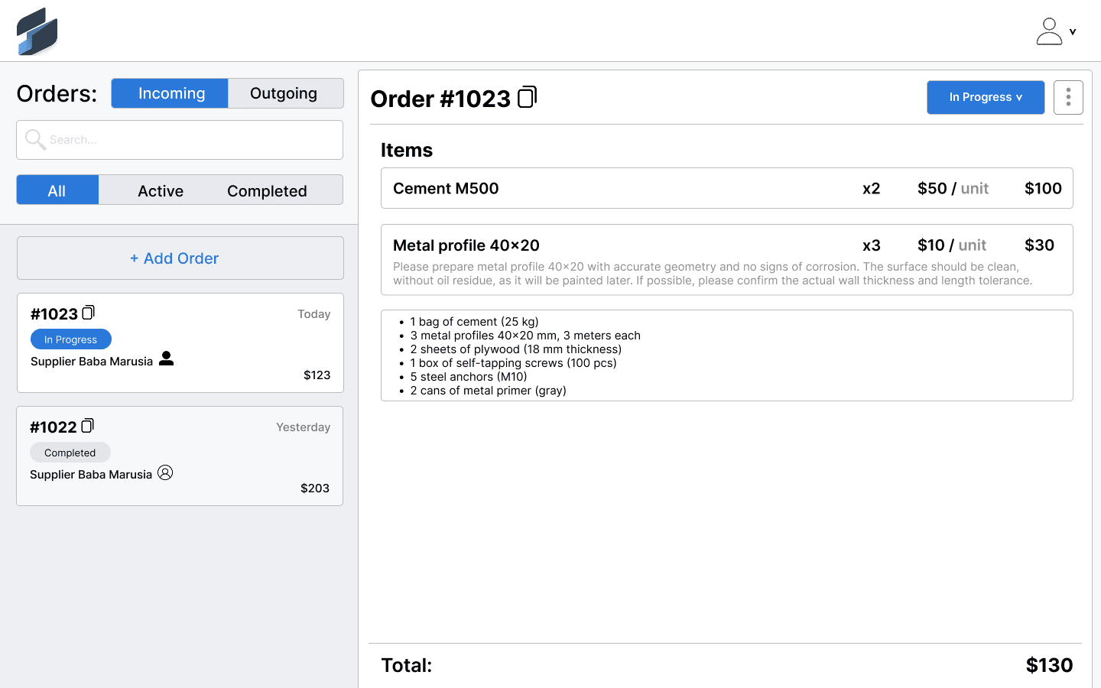Screen dimensions: 1101x688
Task: Click the copy icon on order card #1023
Action: pyautogui.click(x=89, y=312)
